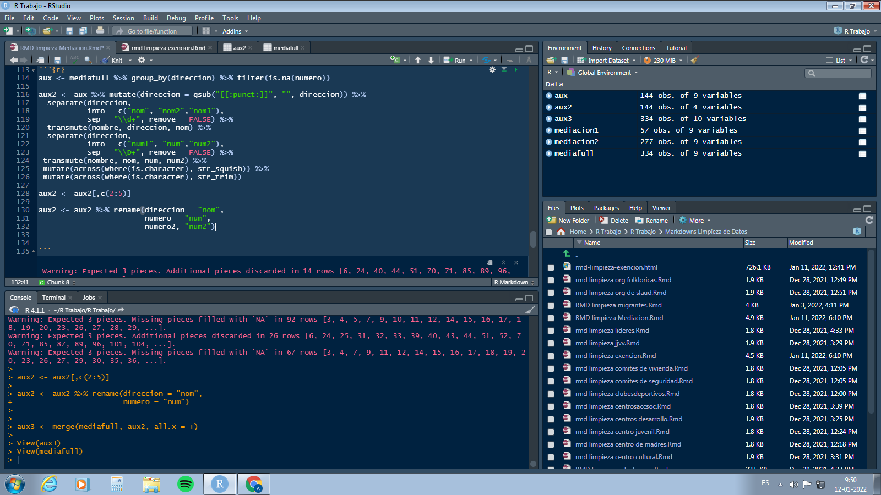This screenshot has width=881, height=495.
Task: Expand the aux2 data object details
Action: (549, 107)
